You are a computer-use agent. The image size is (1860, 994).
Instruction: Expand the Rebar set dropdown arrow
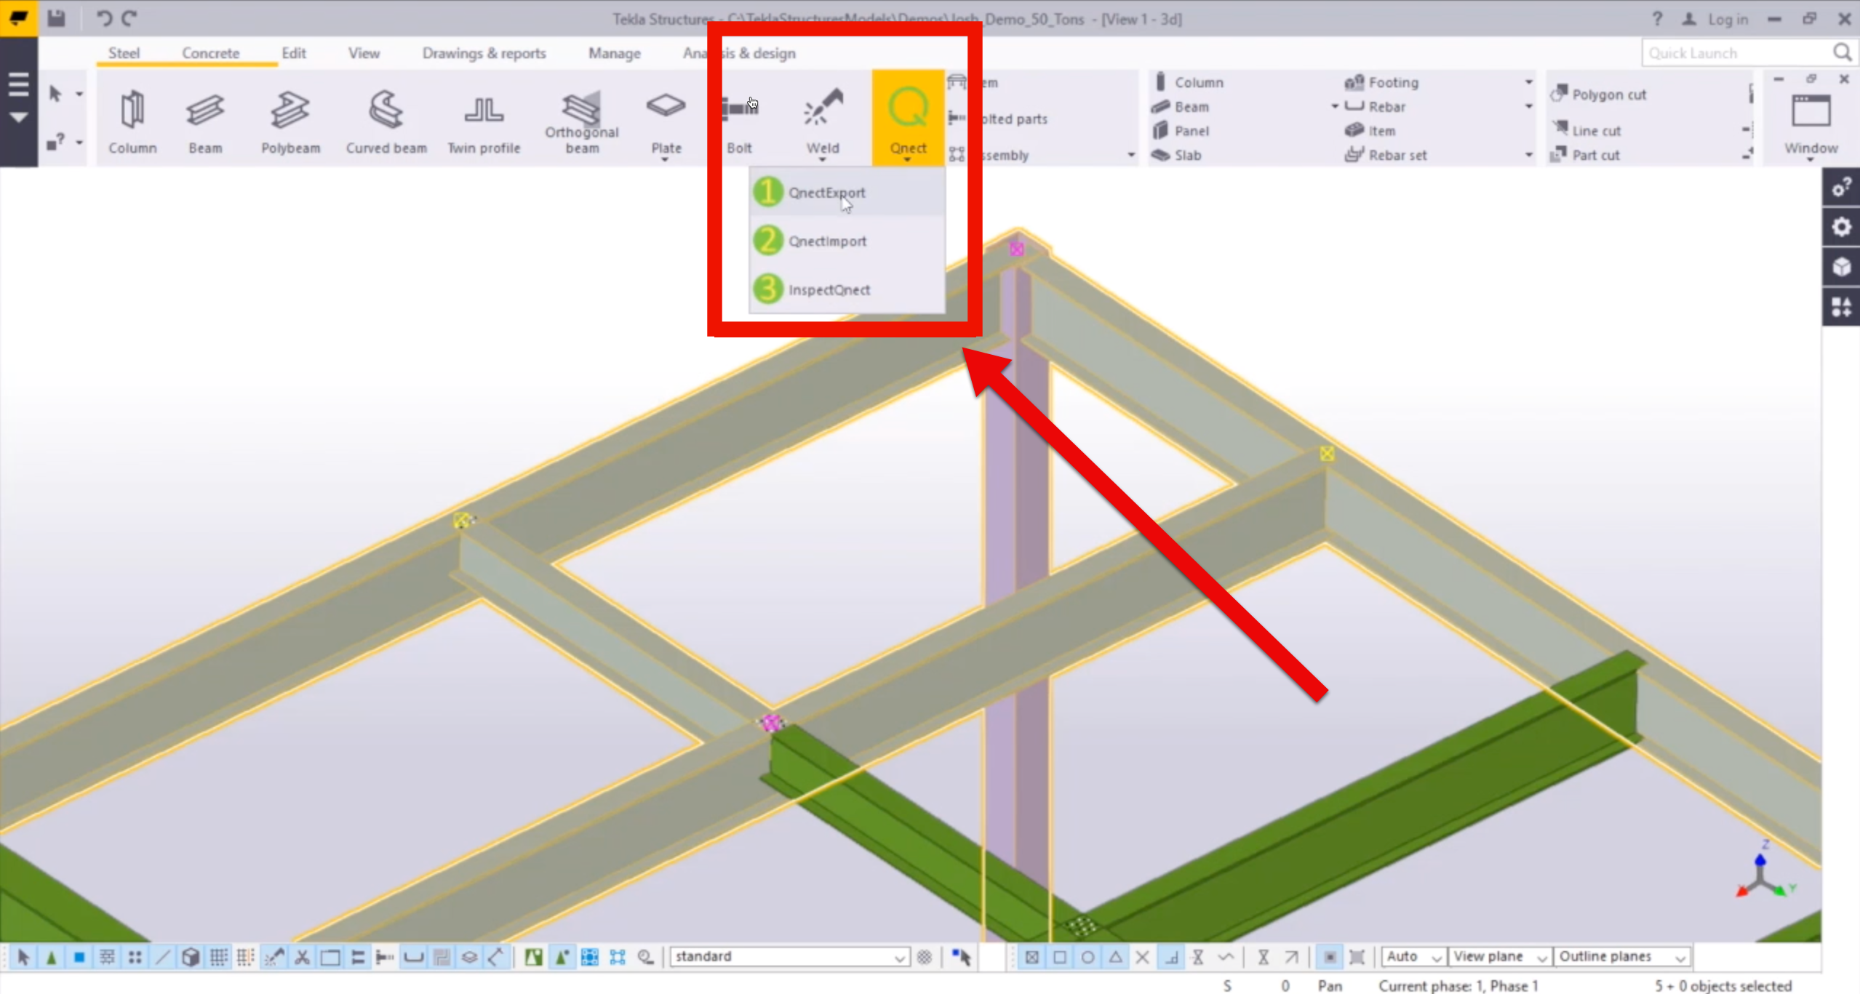(1528, 155)
